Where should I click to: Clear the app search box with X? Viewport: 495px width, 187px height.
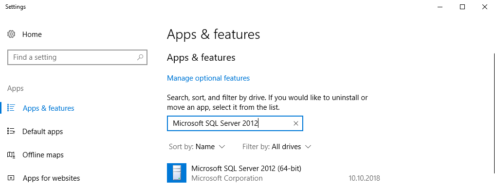296,123
